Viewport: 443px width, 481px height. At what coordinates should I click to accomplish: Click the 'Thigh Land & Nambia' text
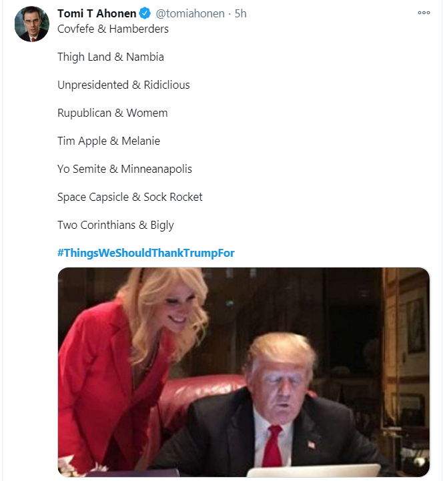(x=110, y=57)
